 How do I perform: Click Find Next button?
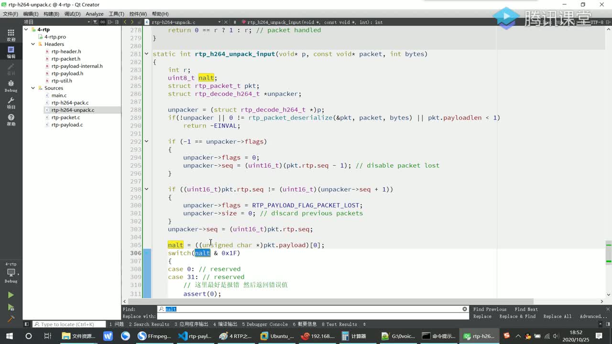coord(526,309)
